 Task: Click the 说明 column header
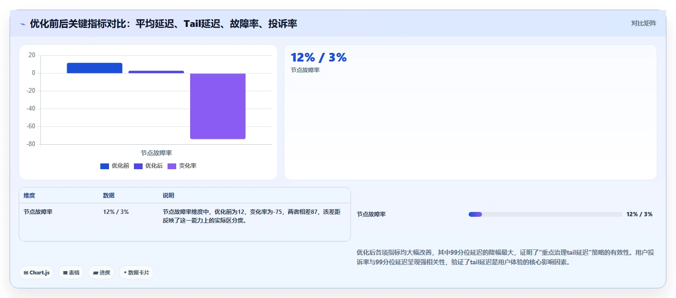click(169, 196)
